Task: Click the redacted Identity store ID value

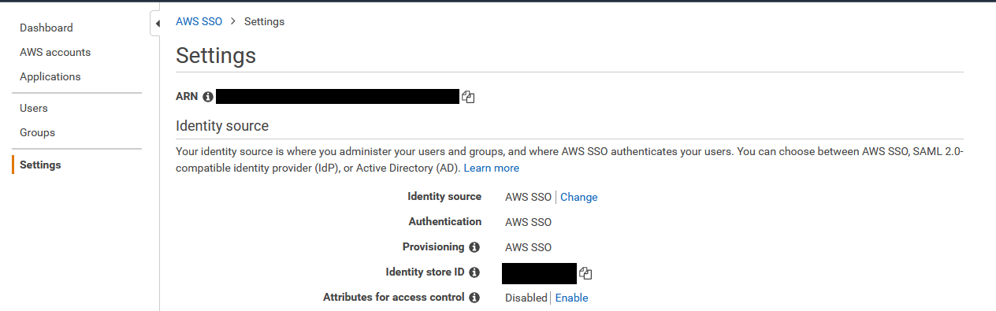Action: [539, 273]
